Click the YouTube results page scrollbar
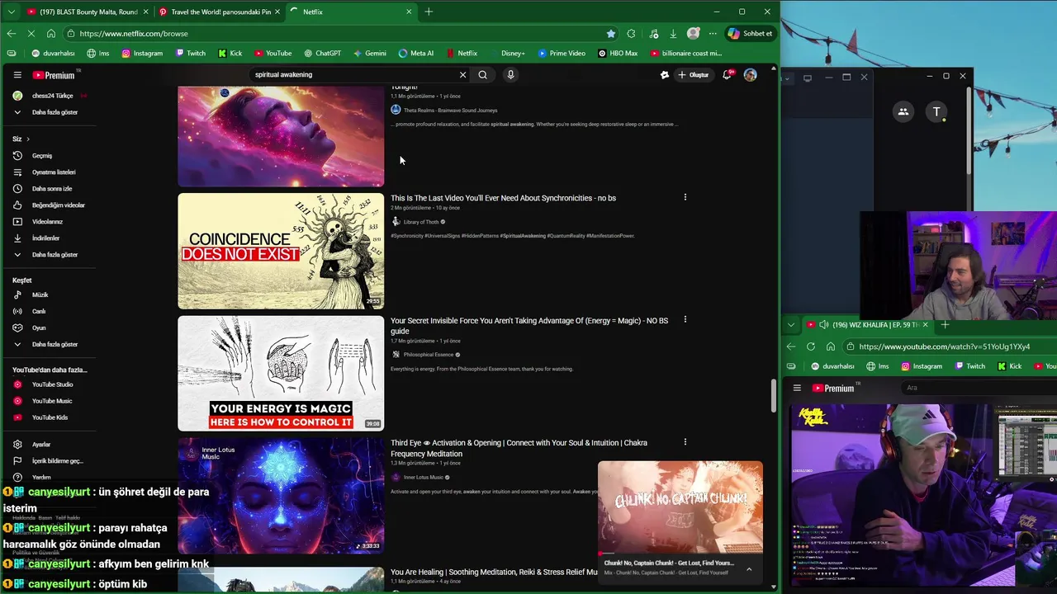Image resolution: width=1057 pixels, height=594 pixels. (774, 396)
